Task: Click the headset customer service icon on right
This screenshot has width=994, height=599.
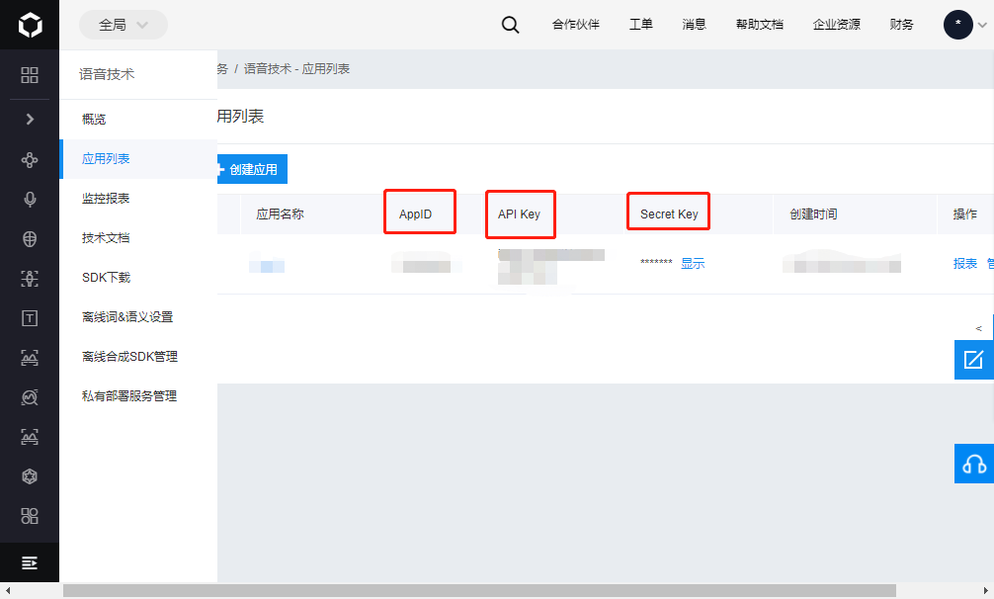Action: (974, 464)
